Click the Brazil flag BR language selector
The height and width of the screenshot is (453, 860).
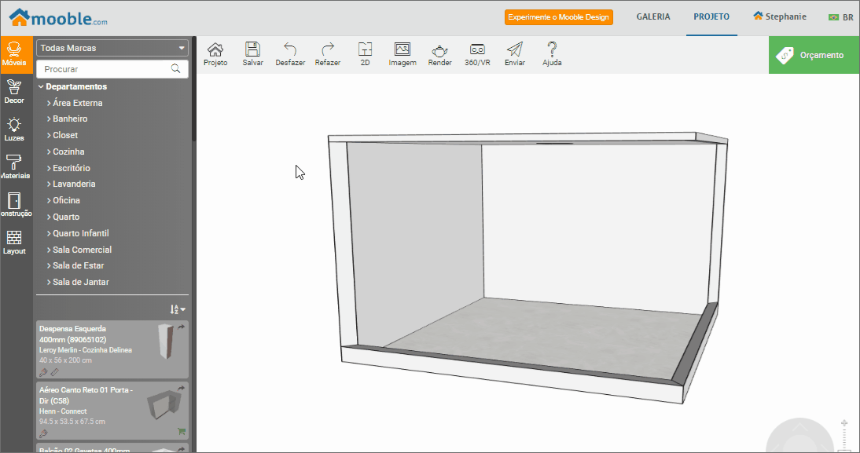tap(841, 17)
